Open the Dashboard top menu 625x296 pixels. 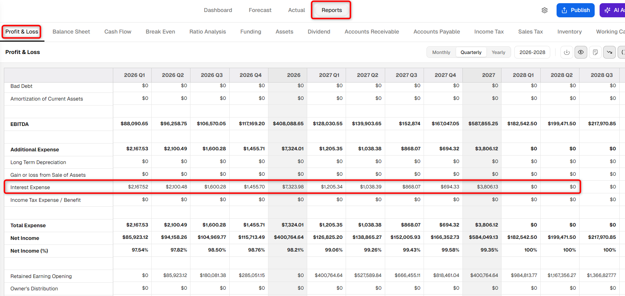point(218,10)
